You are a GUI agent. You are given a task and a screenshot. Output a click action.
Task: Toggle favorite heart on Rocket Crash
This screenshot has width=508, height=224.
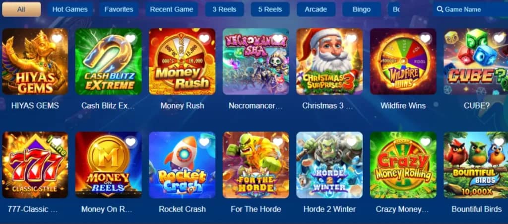click(204, 142)
